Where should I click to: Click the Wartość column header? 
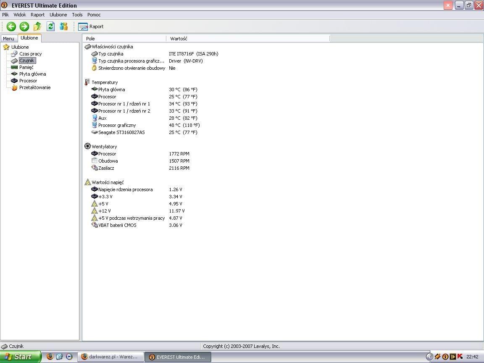coord(248,39)
